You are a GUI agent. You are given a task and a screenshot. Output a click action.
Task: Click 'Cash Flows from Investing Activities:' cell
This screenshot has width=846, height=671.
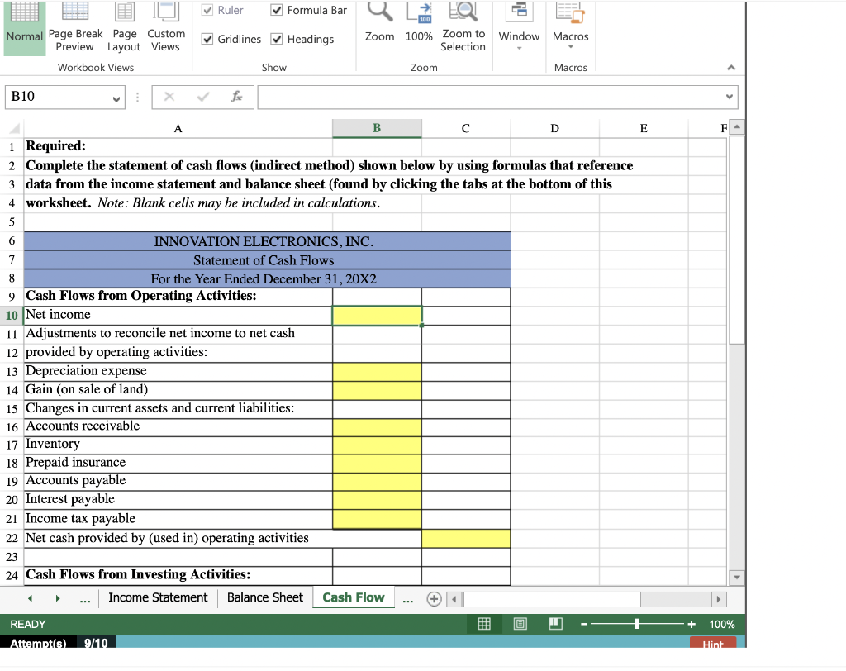click(x=178, y=575)
